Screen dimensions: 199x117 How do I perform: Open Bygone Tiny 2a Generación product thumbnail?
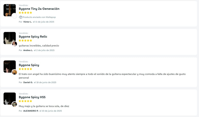coord(9,10)
